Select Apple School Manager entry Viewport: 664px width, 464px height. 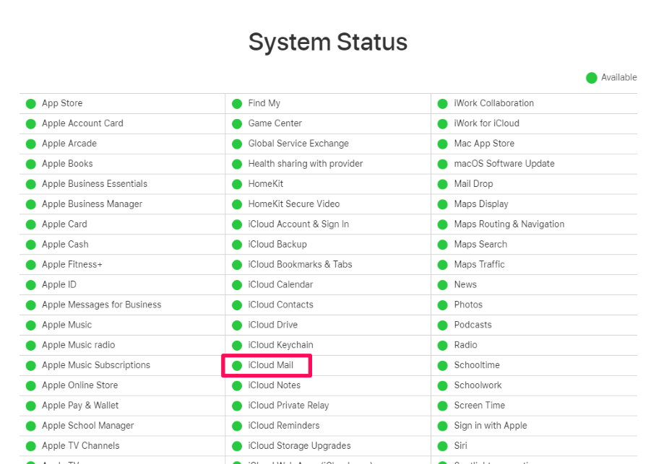(x=87, y=426)
